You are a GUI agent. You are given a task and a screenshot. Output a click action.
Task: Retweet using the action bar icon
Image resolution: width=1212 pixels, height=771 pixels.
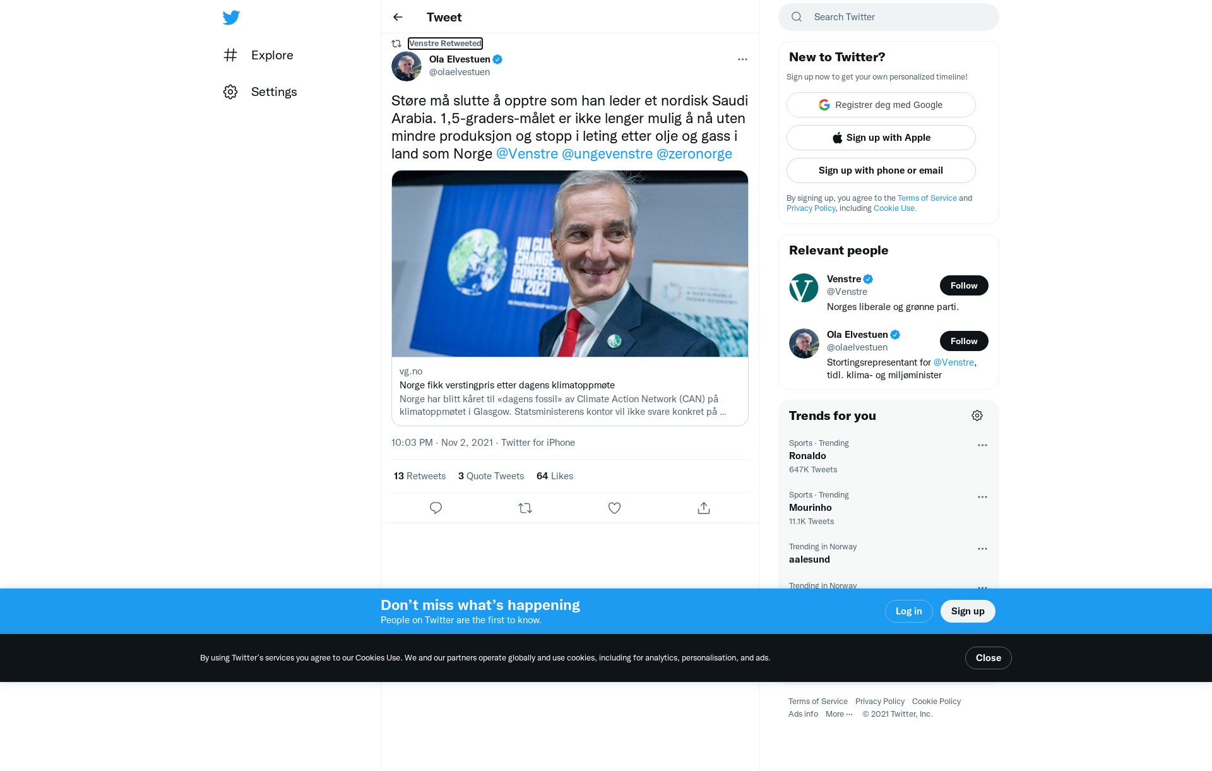coord(525,508)
